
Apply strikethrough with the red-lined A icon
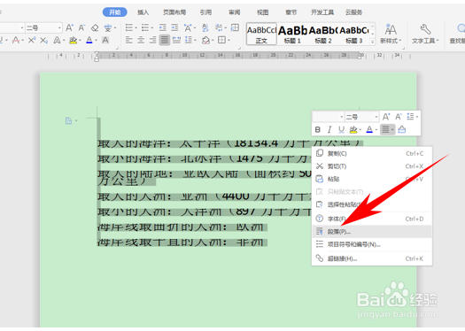16,40
